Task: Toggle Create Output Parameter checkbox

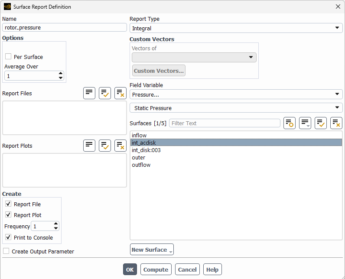Action: tap(7, 251)
